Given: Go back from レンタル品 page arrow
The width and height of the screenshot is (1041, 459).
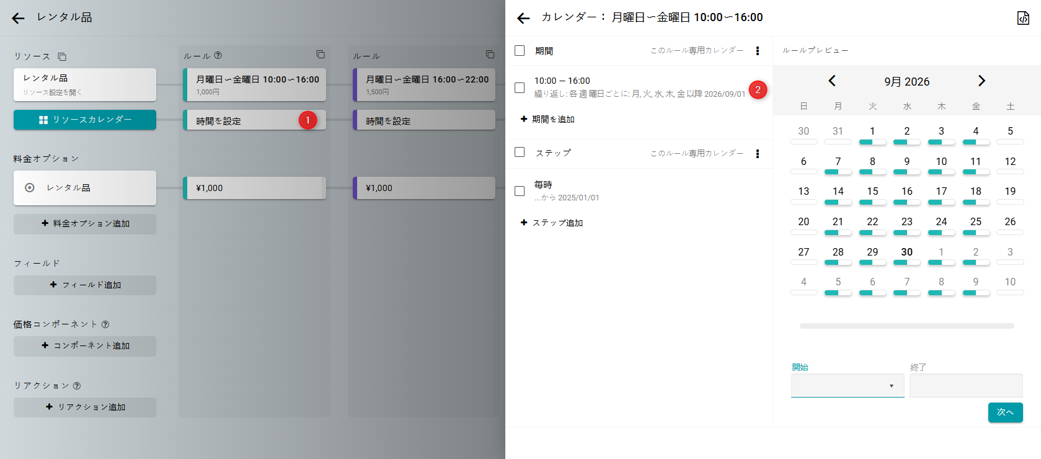Looking at the screenshot, I should tap(18, 18).
